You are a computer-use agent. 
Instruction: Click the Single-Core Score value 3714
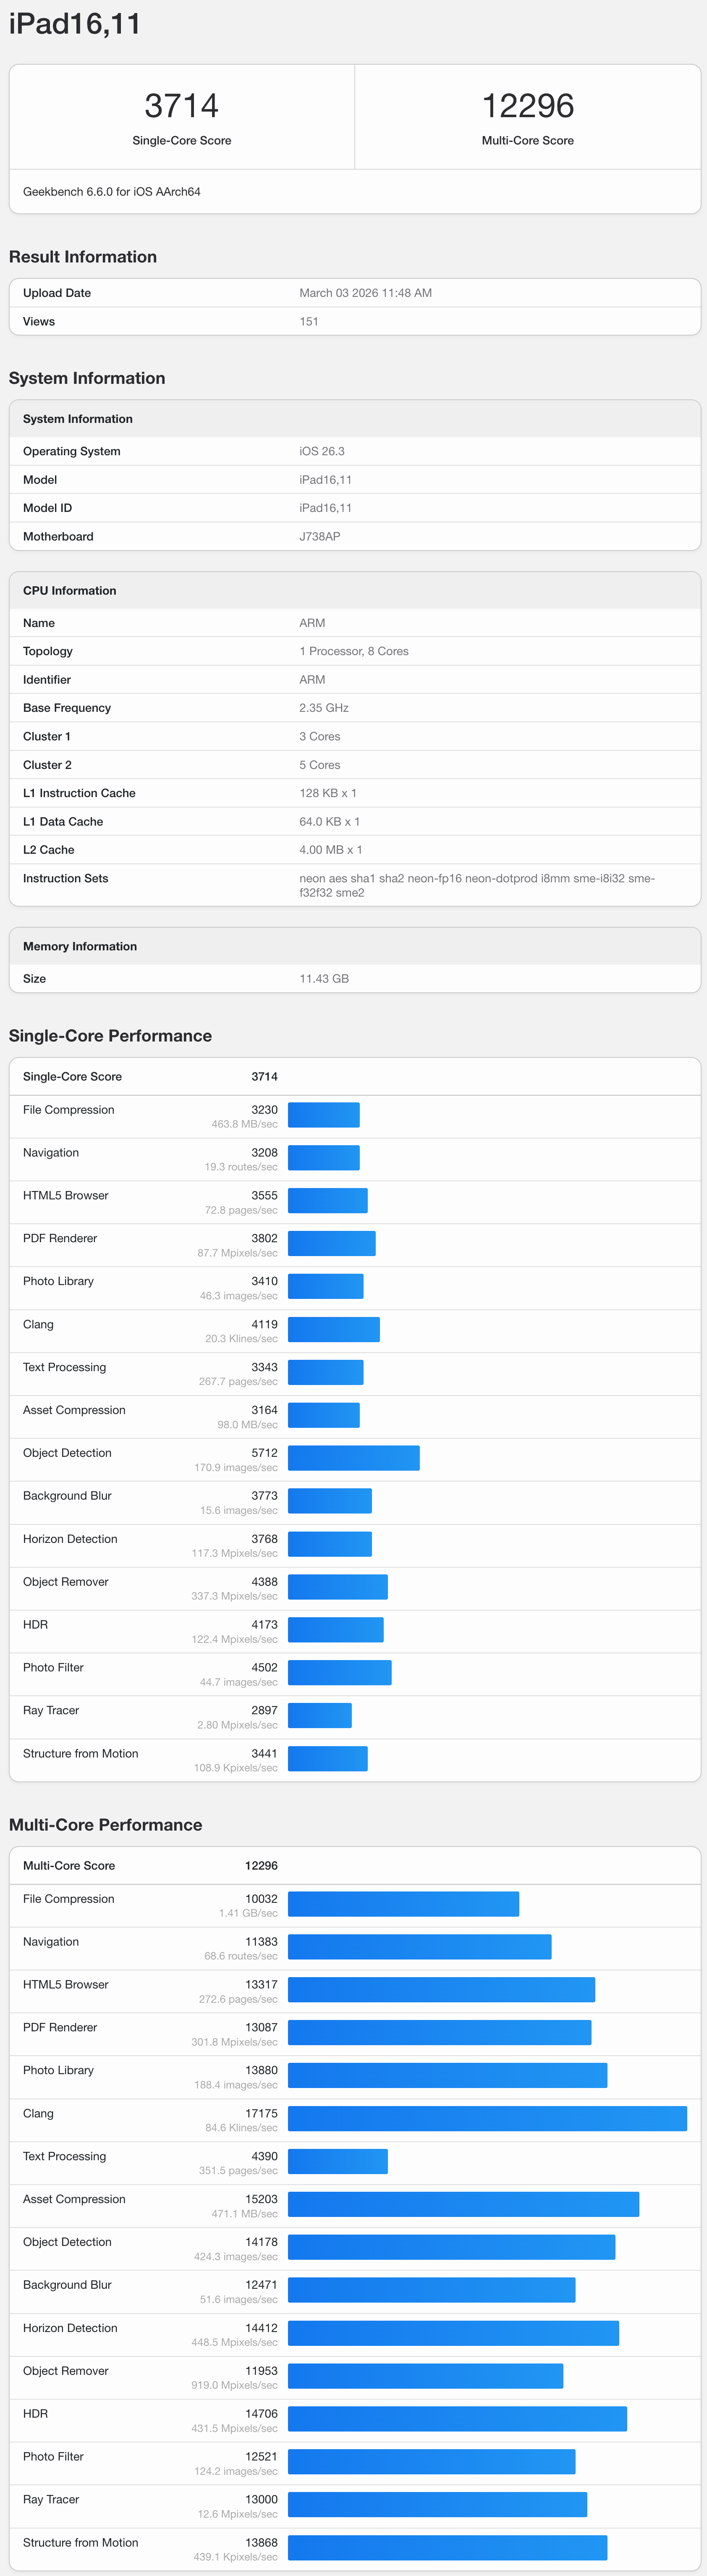point(181,106)
